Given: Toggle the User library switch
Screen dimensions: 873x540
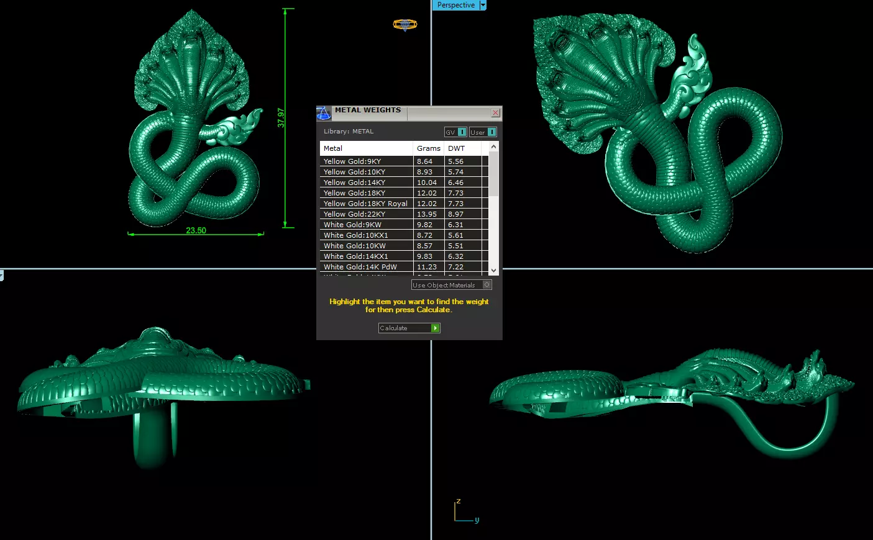Looking at the screenshot, I should click(x=483, y=132).
